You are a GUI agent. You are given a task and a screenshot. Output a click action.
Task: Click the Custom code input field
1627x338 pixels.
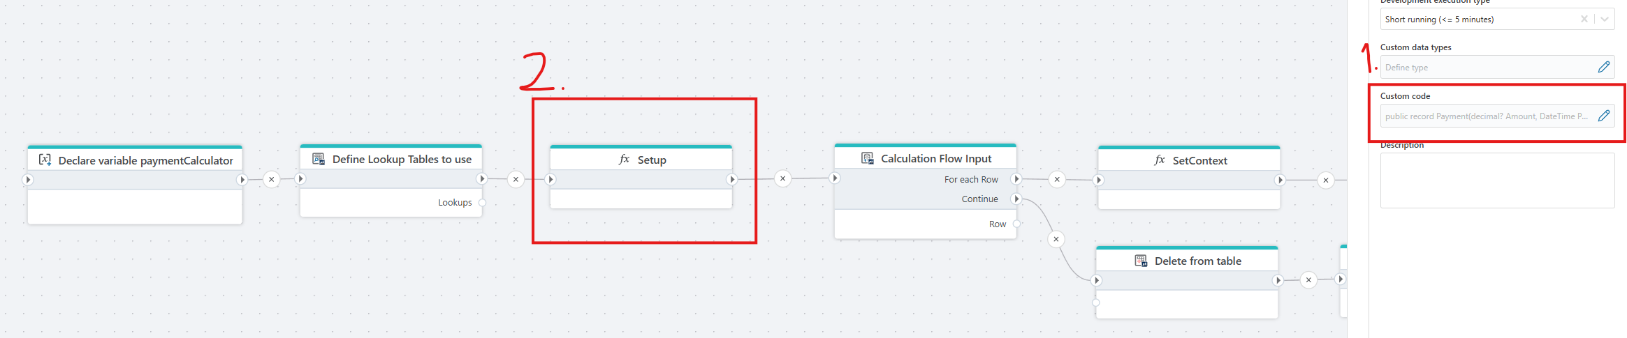tap(1487, 116)
